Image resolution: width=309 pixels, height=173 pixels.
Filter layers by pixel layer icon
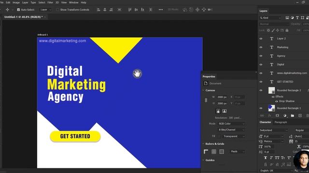(x=287, y=18)
